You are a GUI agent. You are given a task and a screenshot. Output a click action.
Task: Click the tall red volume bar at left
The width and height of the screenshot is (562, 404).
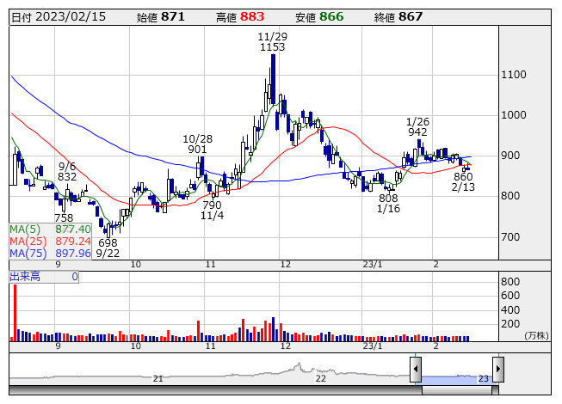click(x=15, y=313)
